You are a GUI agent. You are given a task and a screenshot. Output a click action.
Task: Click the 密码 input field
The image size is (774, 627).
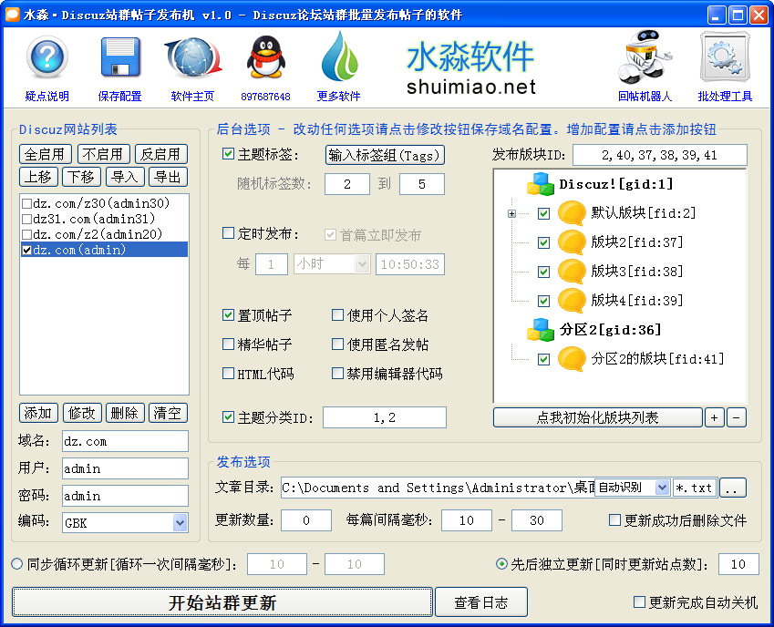(x=126, y=495)
